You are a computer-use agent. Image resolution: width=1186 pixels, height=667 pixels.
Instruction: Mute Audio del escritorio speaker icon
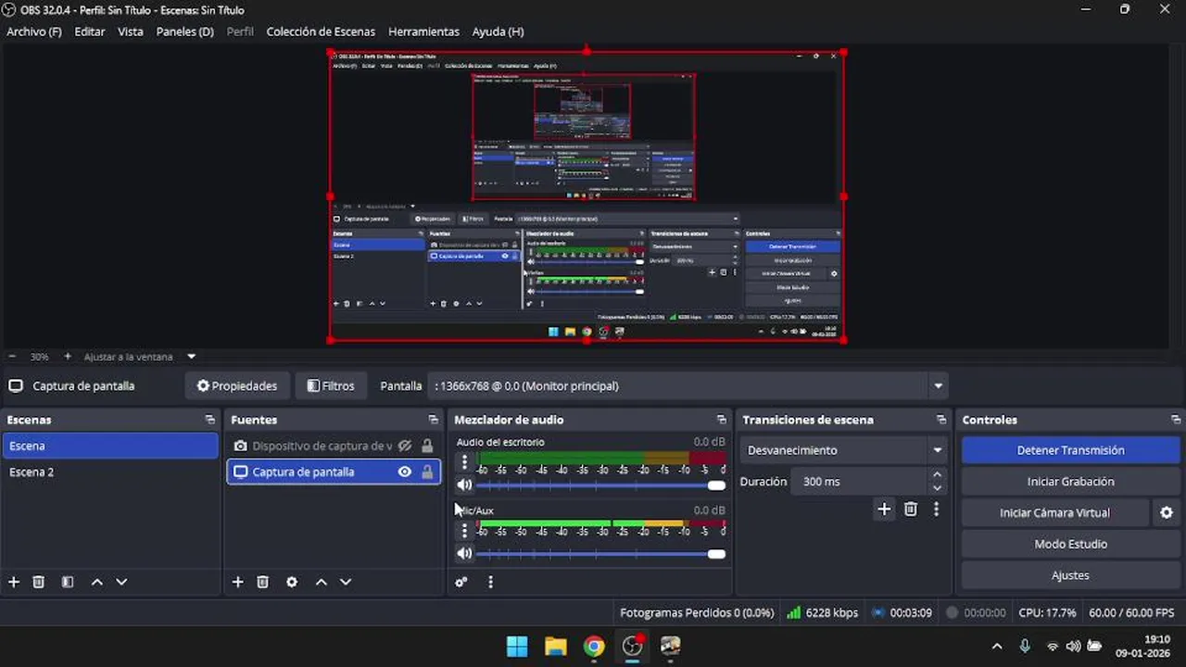pos(464,485)
